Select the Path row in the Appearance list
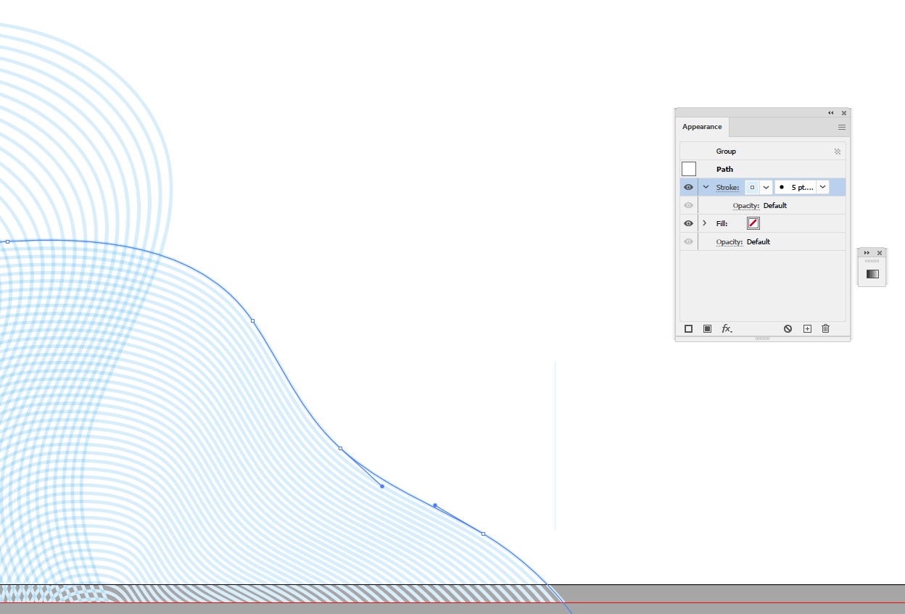Screen dimensions: 905x614 tap(724, 169)
